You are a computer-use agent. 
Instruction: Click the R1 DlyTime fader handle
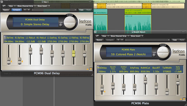pyautogui.click(x=20, y=61)
